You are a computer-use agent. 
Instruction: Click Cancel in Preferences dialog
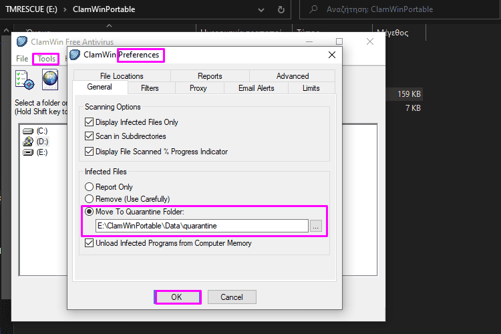[x=232, y=297]
